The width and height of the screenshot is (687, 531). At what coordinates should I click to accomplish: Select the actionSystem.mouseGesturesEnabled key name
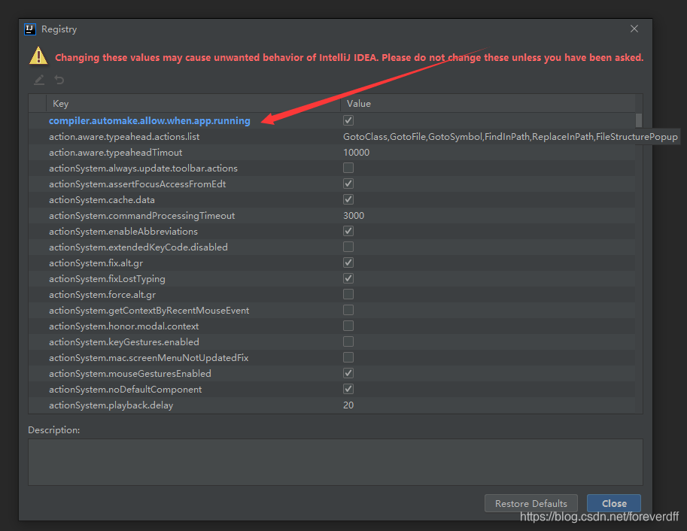pos(129,374)
